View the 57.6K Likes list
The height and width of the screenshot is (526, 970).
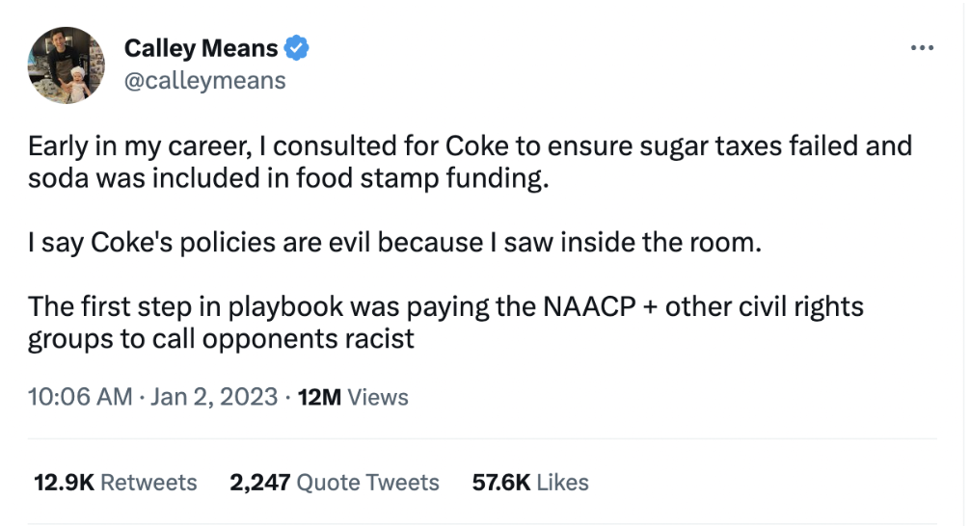[x=530, y=482]
